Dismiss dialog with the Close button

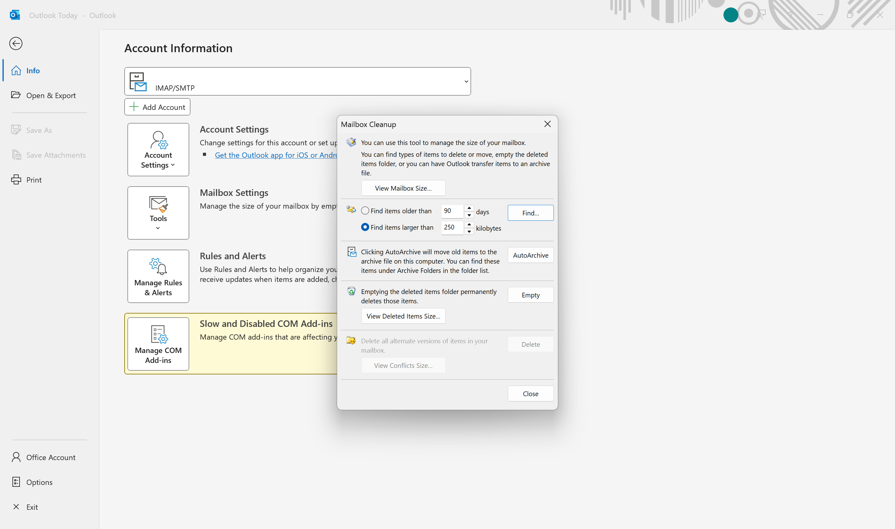(x=530, y=394)
